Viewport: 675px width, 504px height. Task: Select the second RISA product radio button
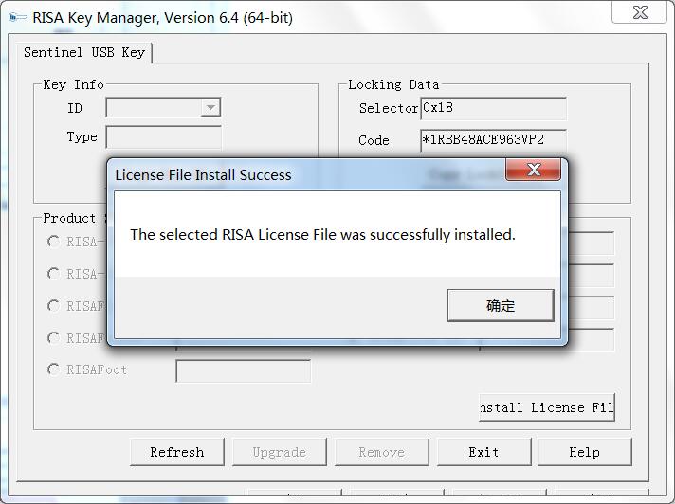tap(53, 274)
